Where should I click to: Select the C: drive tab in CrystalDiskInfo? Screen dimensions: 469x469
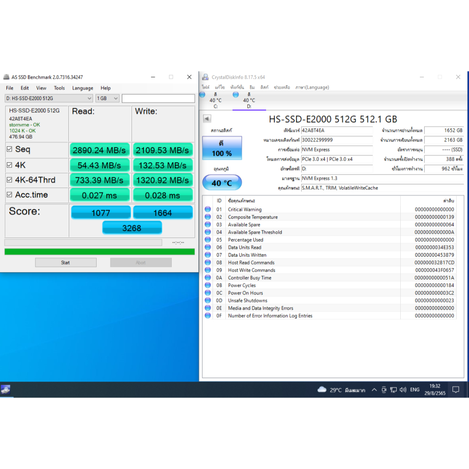pyautogui.click(x=216, y=101)
